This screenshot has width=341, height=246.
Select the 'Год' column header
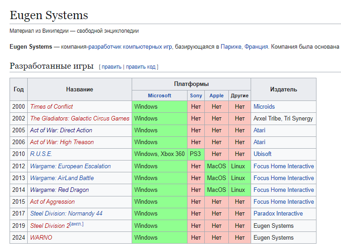[19, 89]
